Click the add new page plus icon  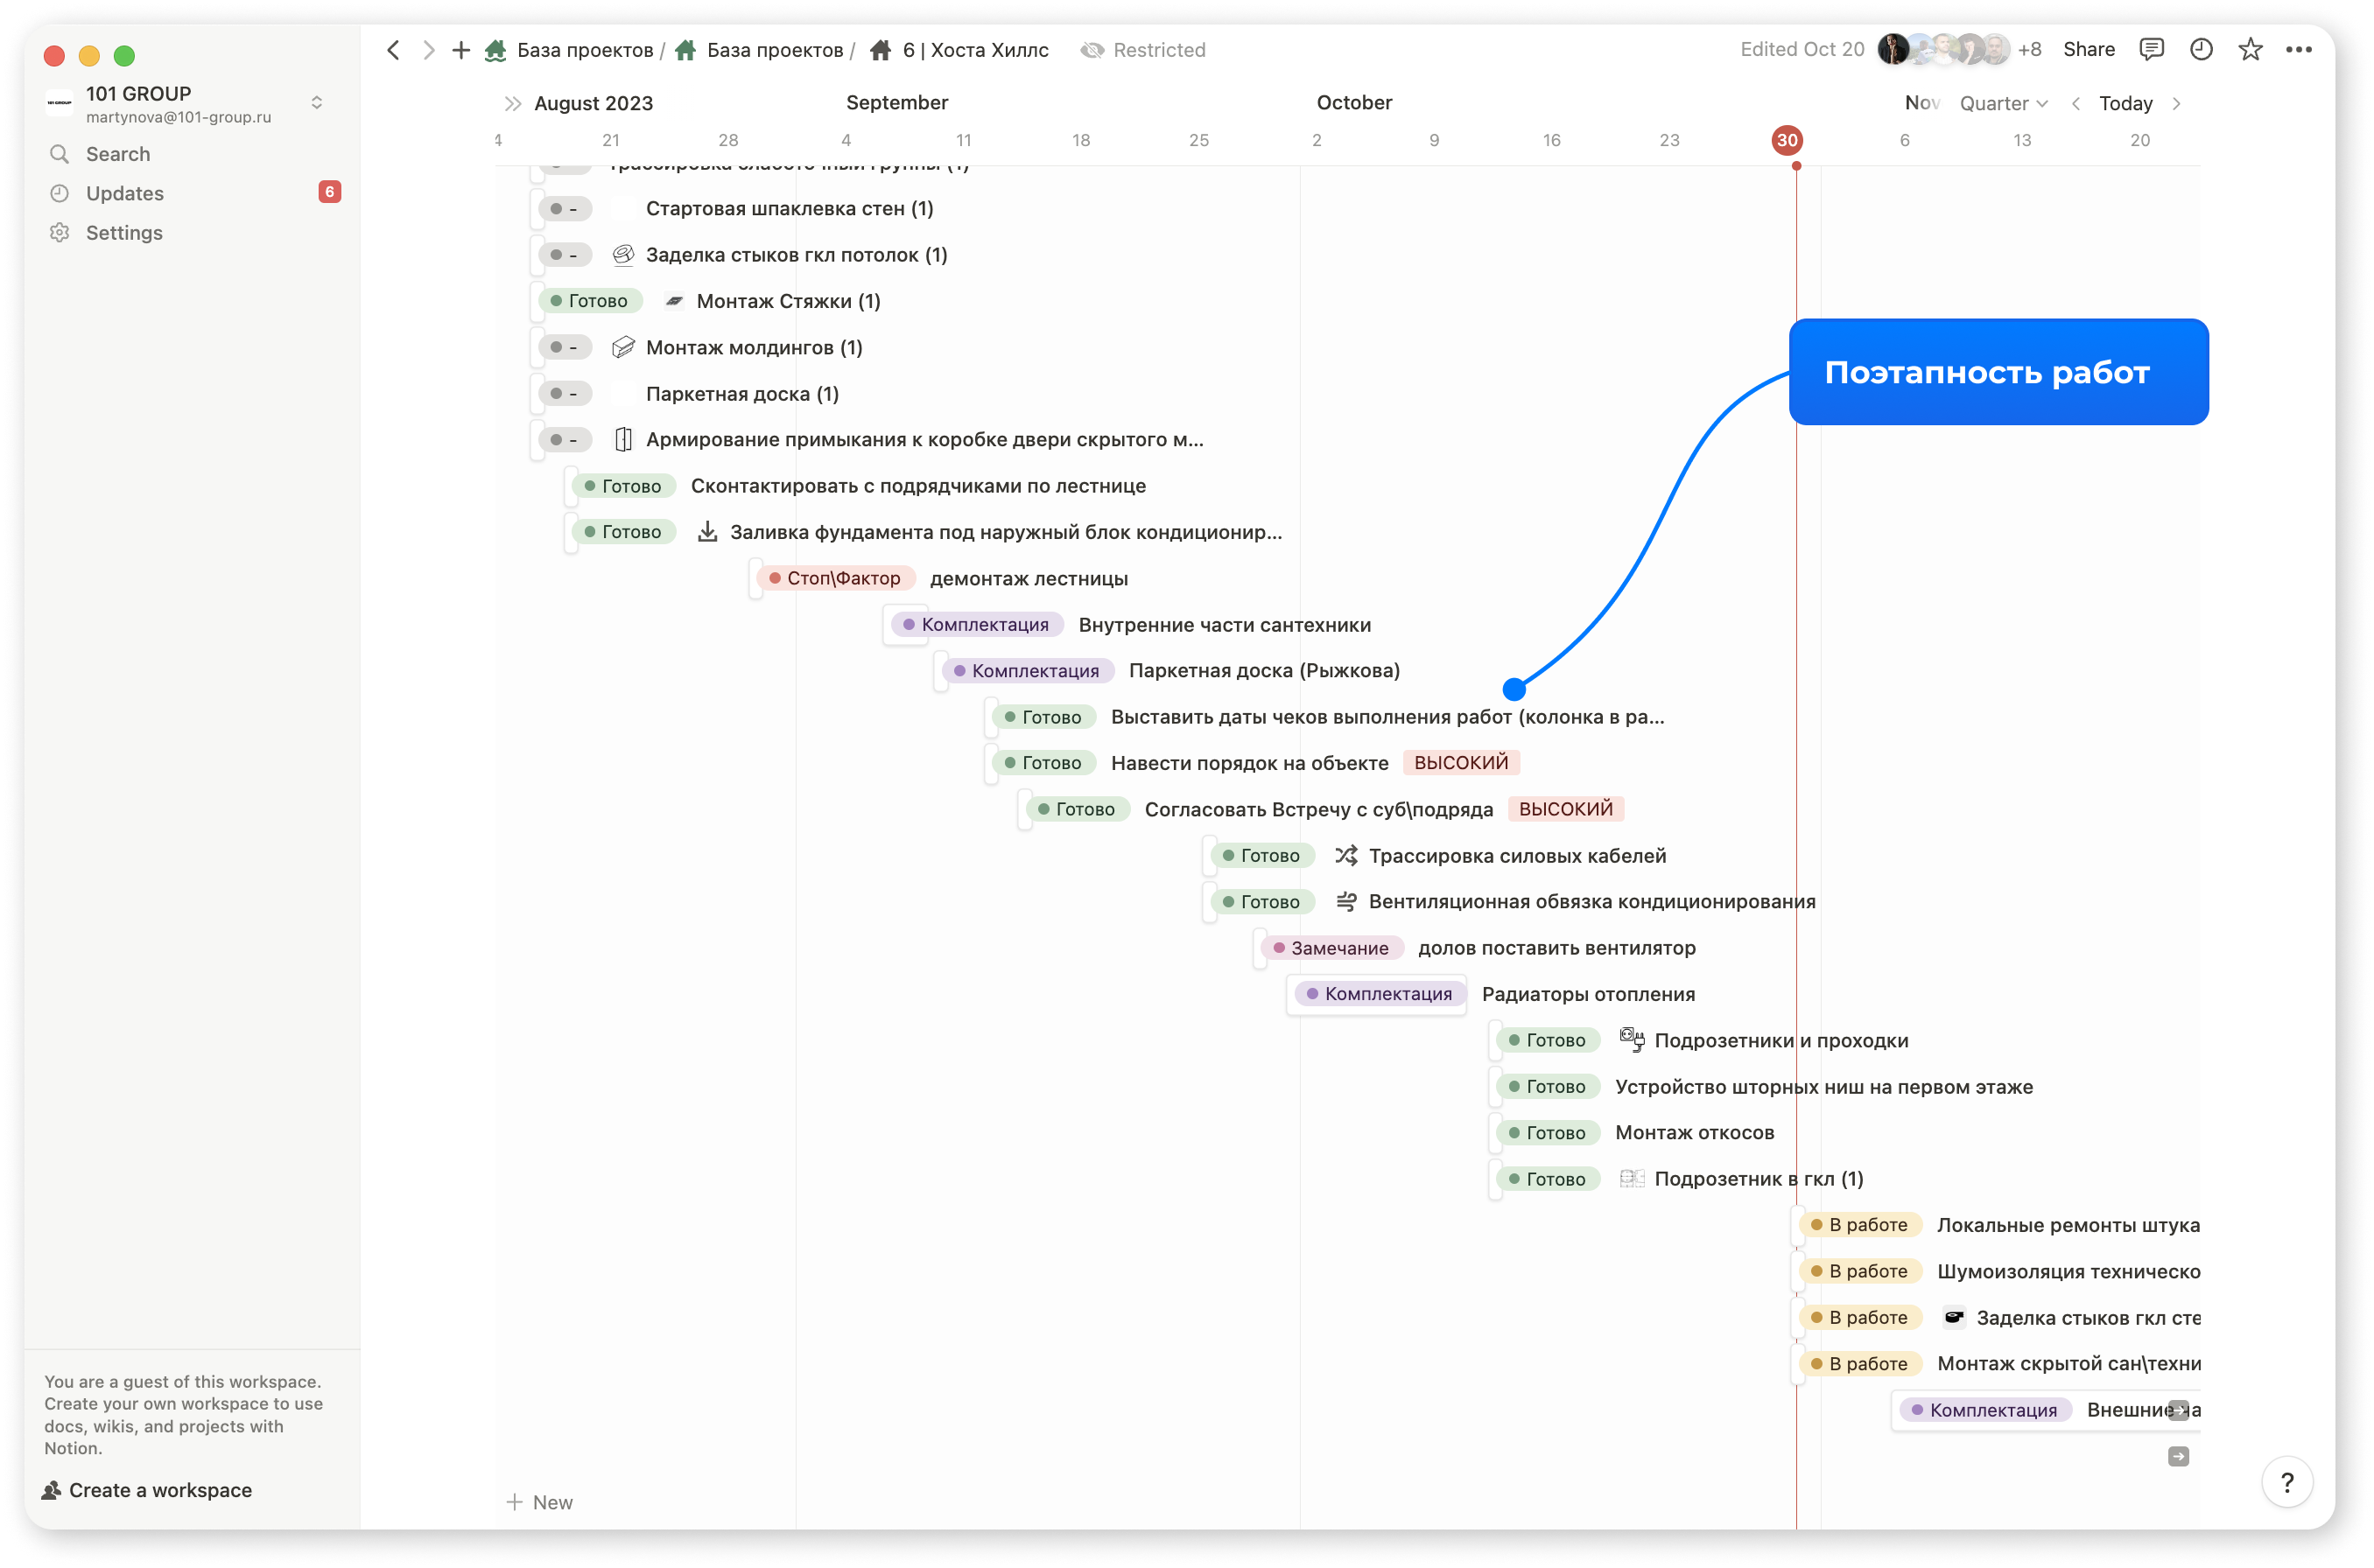click(461, 50)
